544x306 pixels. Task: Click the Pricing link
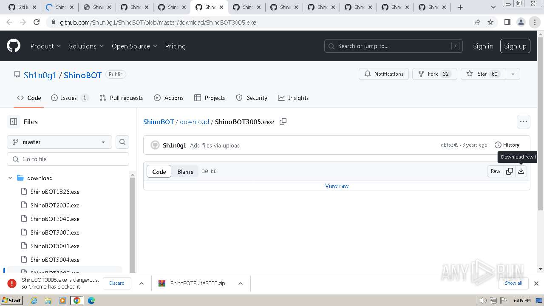pos(175,46)
